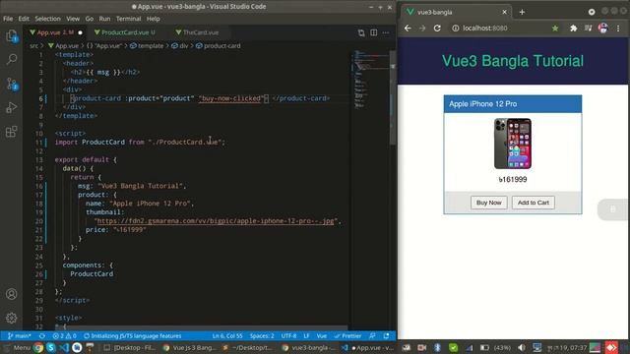Open the Edit menu
The image size is (630, 354).
tap(24, 19)
